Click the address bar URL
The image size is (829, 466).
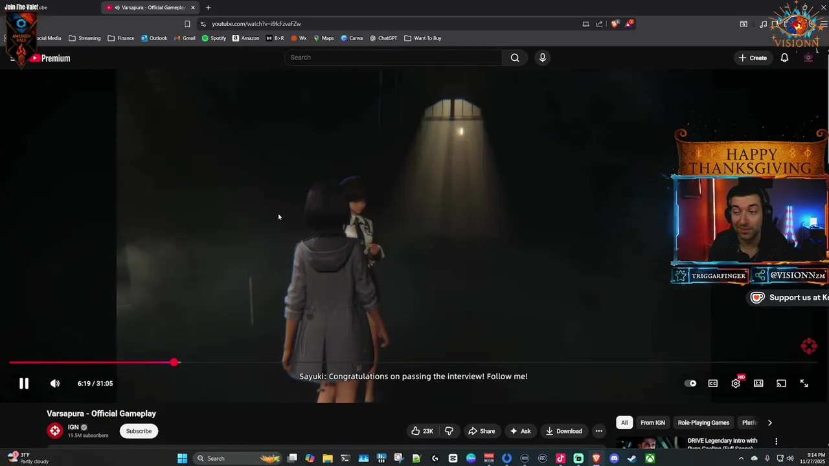point(256,24)
